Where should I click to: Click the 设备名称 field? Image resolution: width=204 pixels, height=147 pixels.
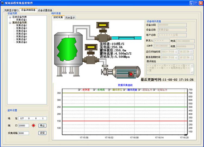(x=172, y=30)
